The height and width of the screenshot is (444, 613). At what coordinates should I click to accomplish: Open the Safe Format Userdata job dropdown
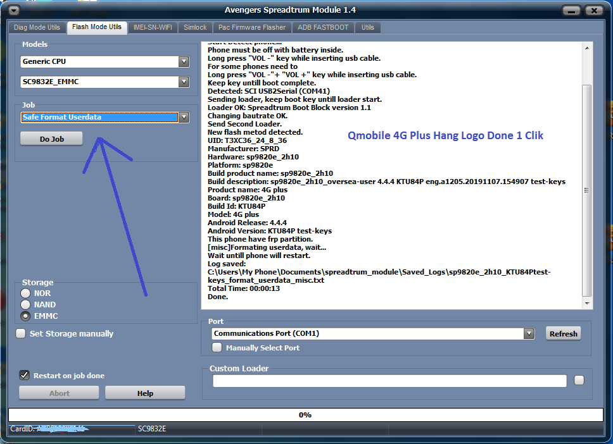coord(184,117)
